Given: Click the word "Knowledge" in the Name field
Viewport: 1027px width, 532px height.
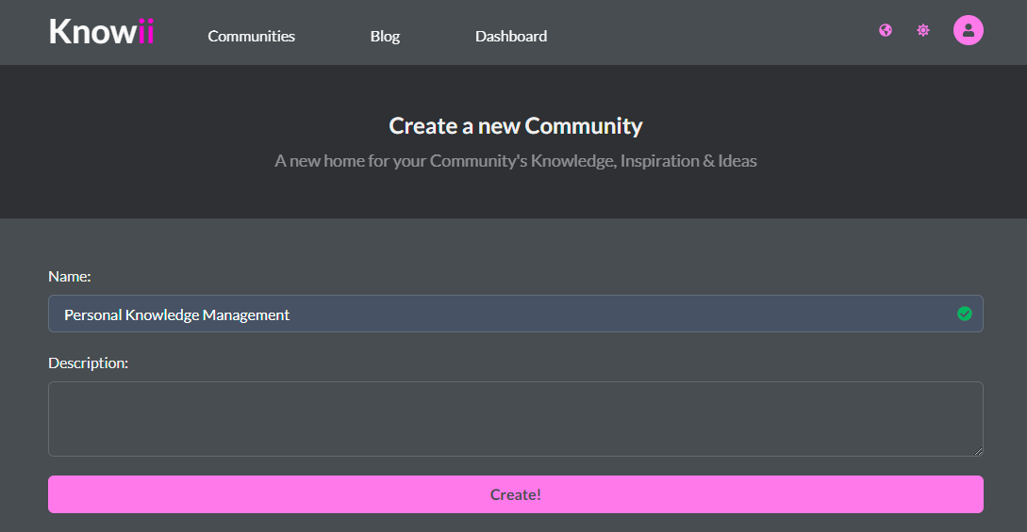Looking at the screenshot, I should pos(162,315).
